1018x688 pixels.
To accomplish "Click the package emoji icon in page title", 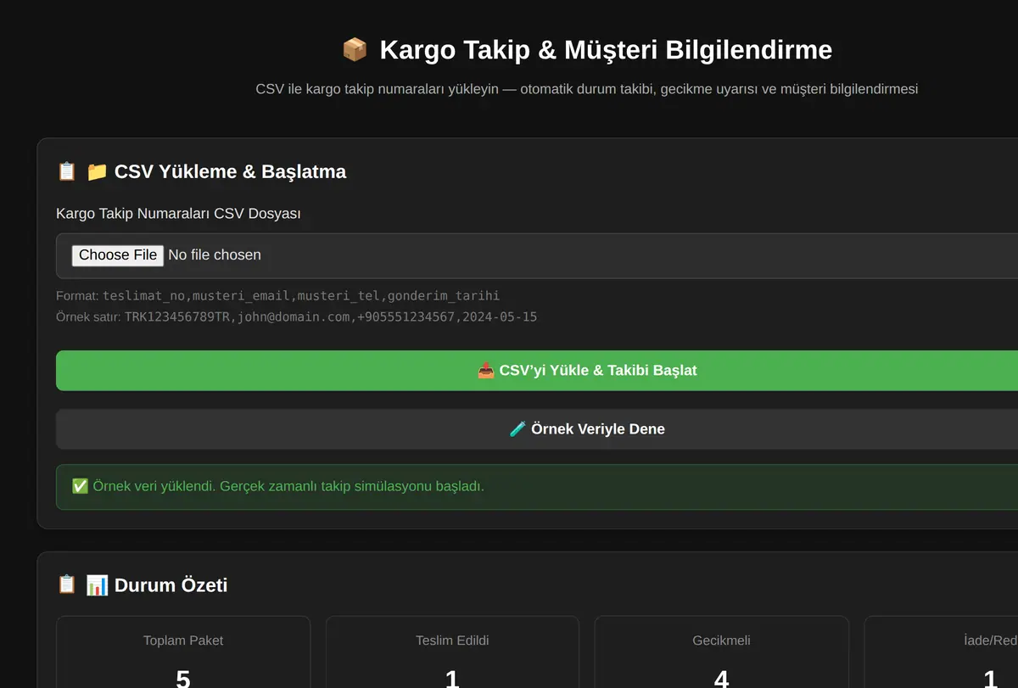I will coord(355,50).
